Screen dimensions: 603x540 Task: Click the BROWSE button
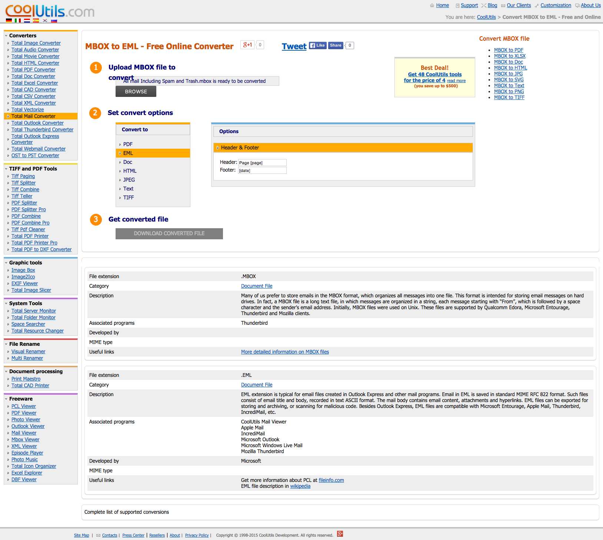pos(136,91)
